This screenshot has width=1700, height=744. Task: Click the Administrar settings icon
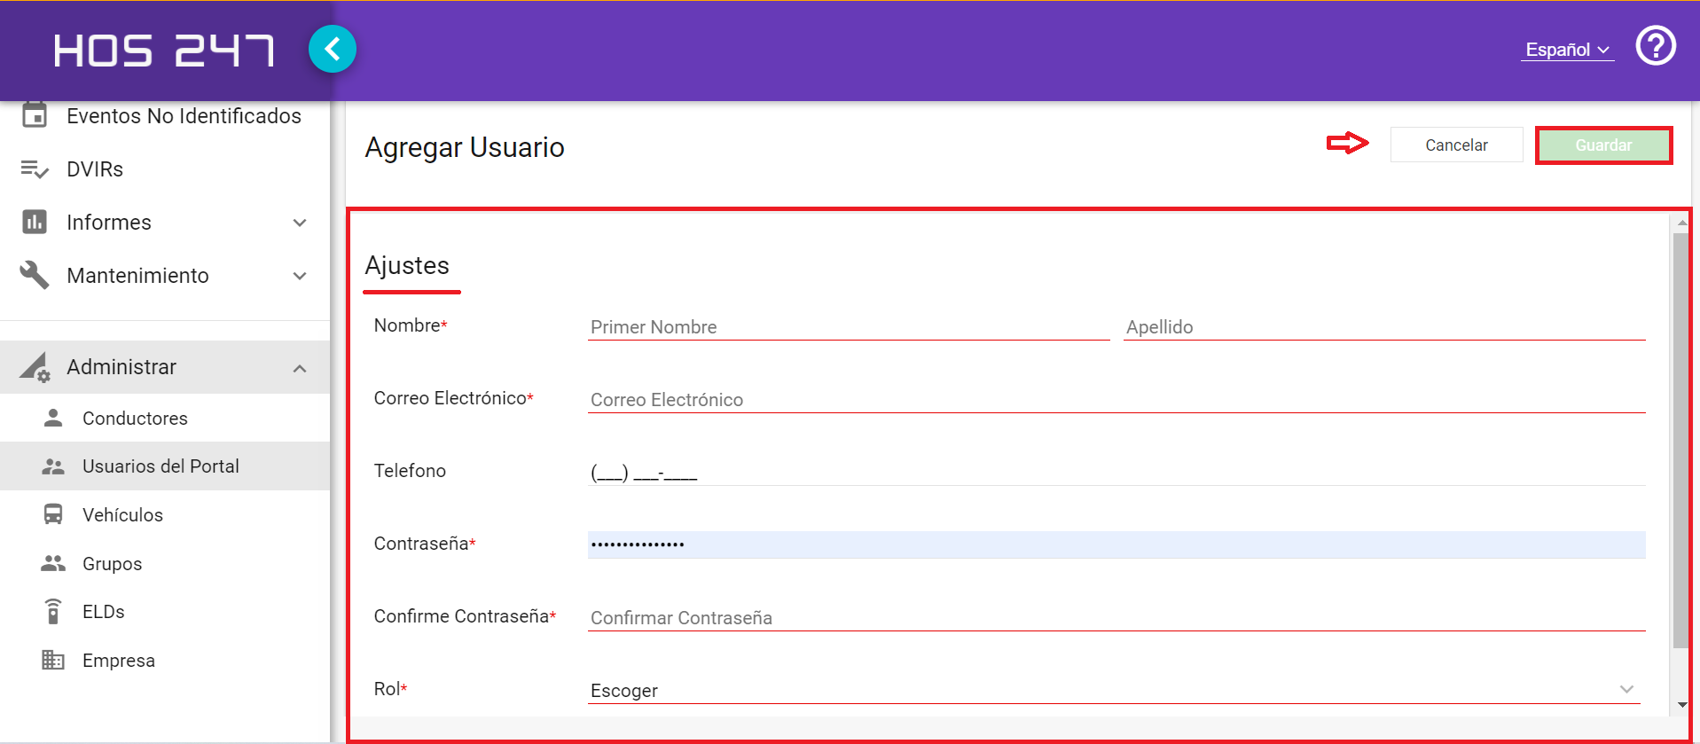pyautogui.click(x=35, y=367)
